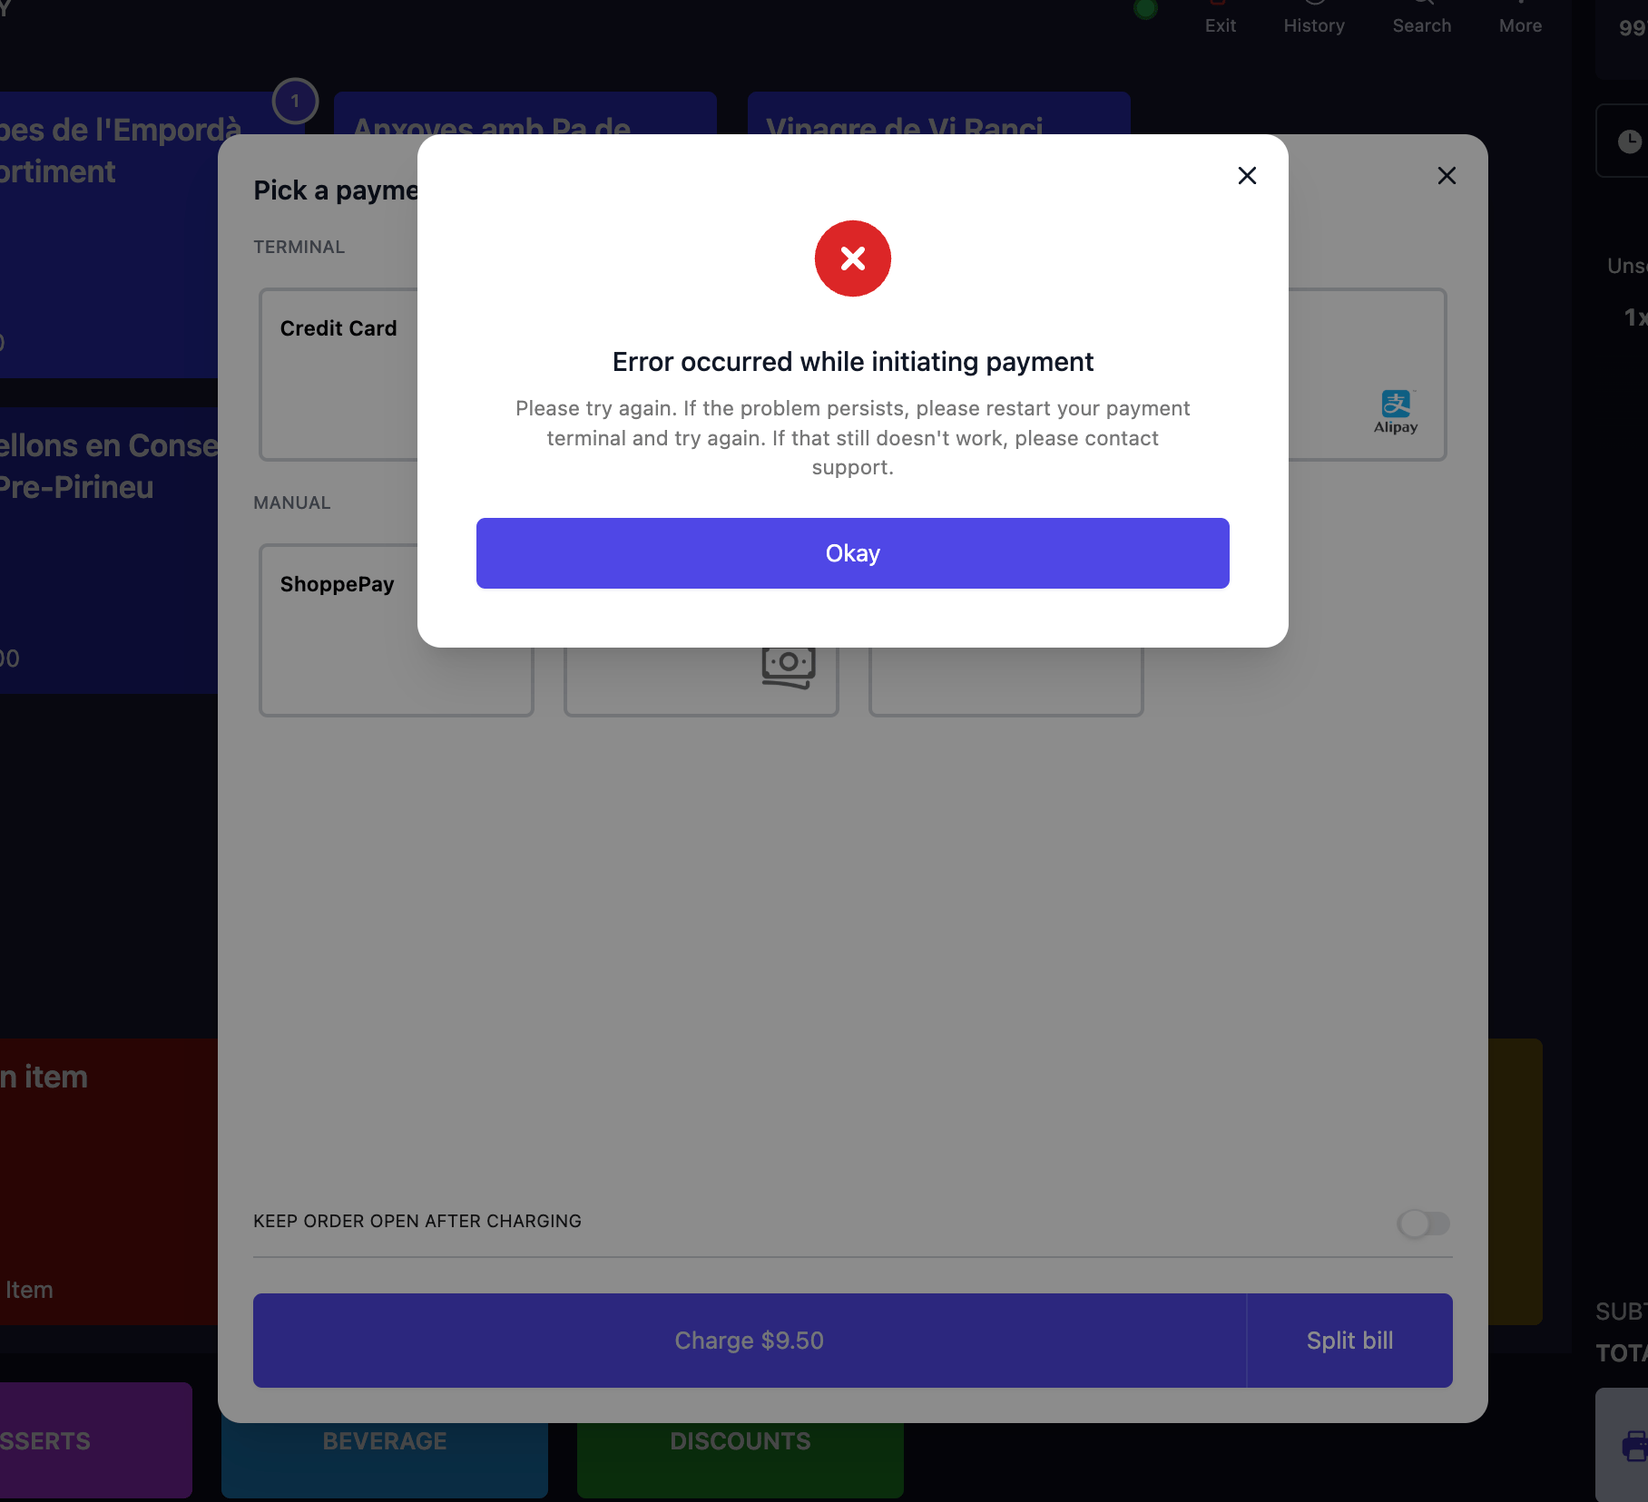Open the History menu item
The width and height of the screenshot is (1648, 1502).
pyautogui.click(x=1314, y=18)
